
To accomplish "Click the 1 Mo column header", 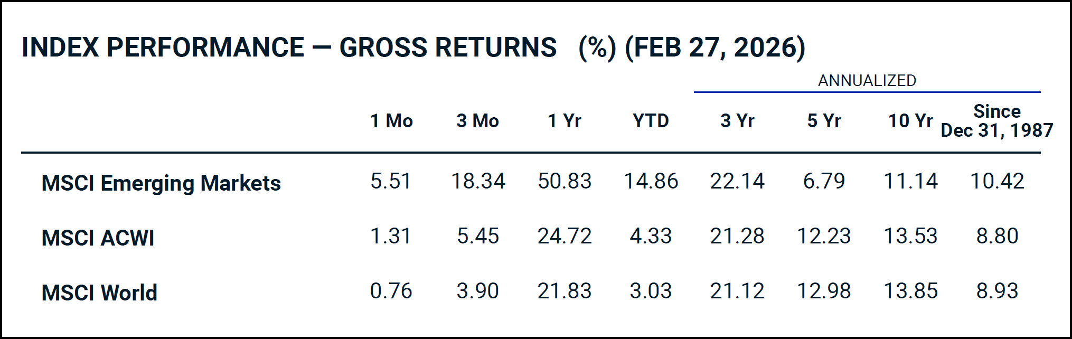I will (391, 121).
